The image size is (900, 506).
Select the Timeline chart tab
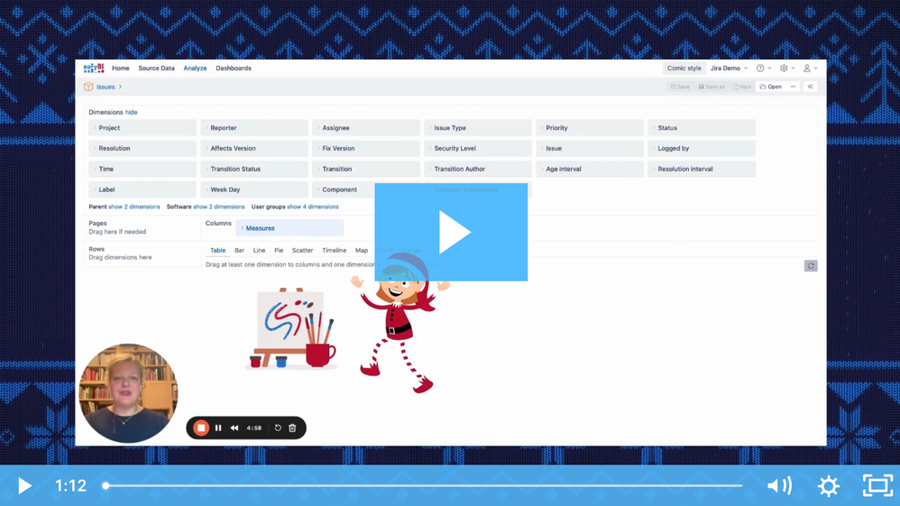(334, 251)
